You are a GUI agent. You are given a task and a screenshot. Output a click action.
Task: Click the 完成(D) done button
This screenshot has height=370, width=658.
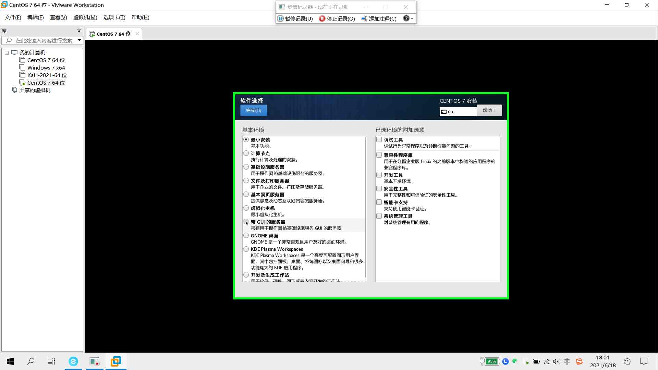click(254, 110)
